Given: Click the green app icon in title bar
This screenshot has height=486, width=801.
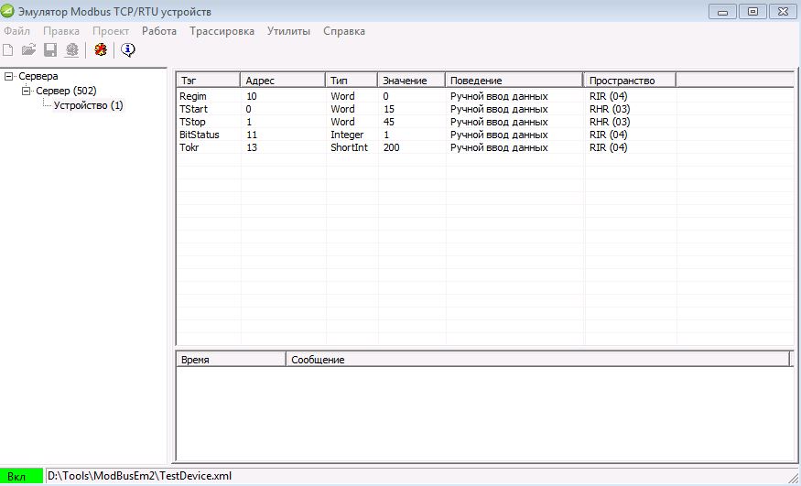Looking at the screenshot, I should 9,12.
